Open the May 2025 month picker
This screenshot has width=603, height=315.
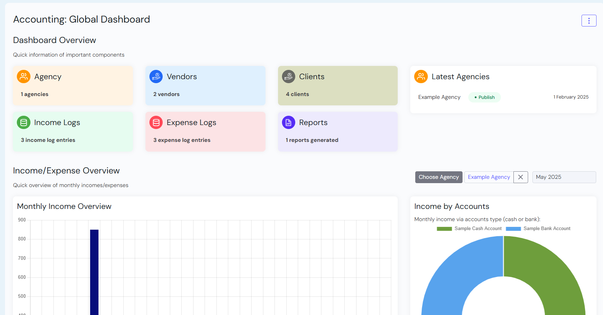564,177
